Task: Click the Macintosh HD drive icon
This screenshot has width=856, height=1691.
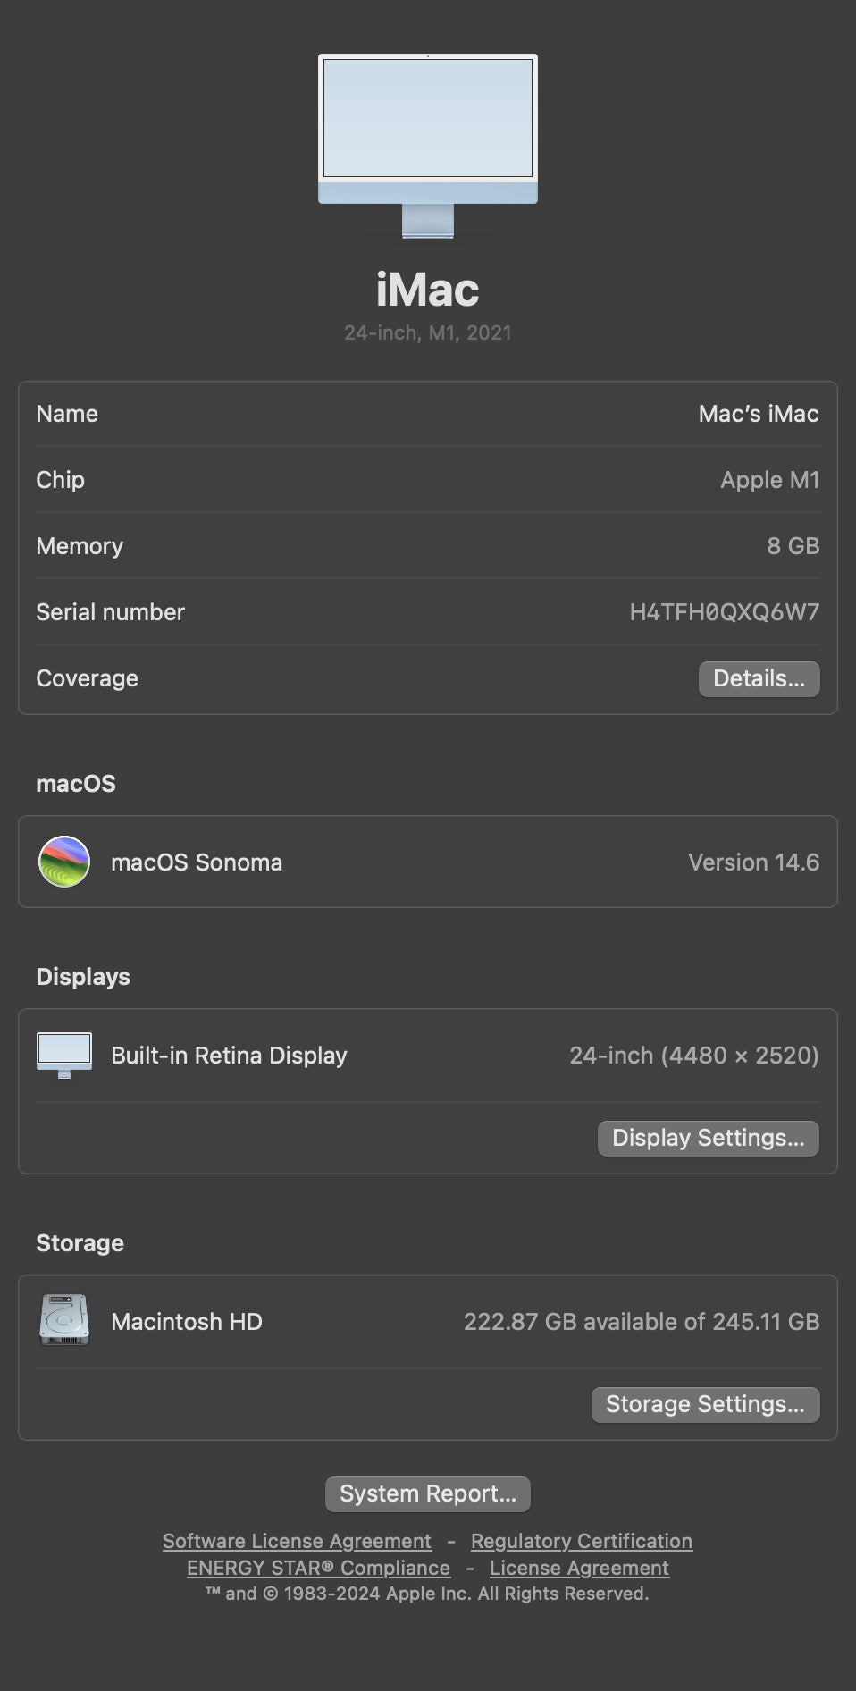Action: point(64,1320)
